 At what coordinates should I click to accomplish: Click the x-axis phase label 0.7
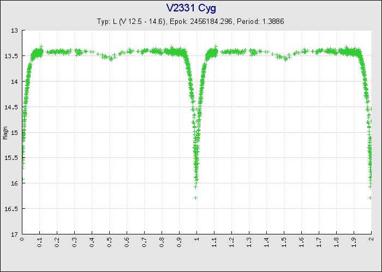click(145, 242)
